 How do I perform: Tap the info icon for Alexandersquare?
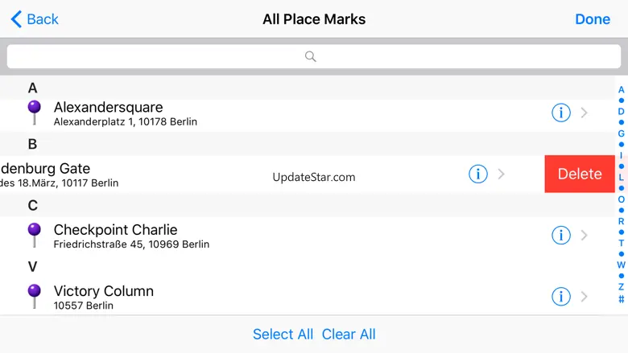tap(561, 113)
